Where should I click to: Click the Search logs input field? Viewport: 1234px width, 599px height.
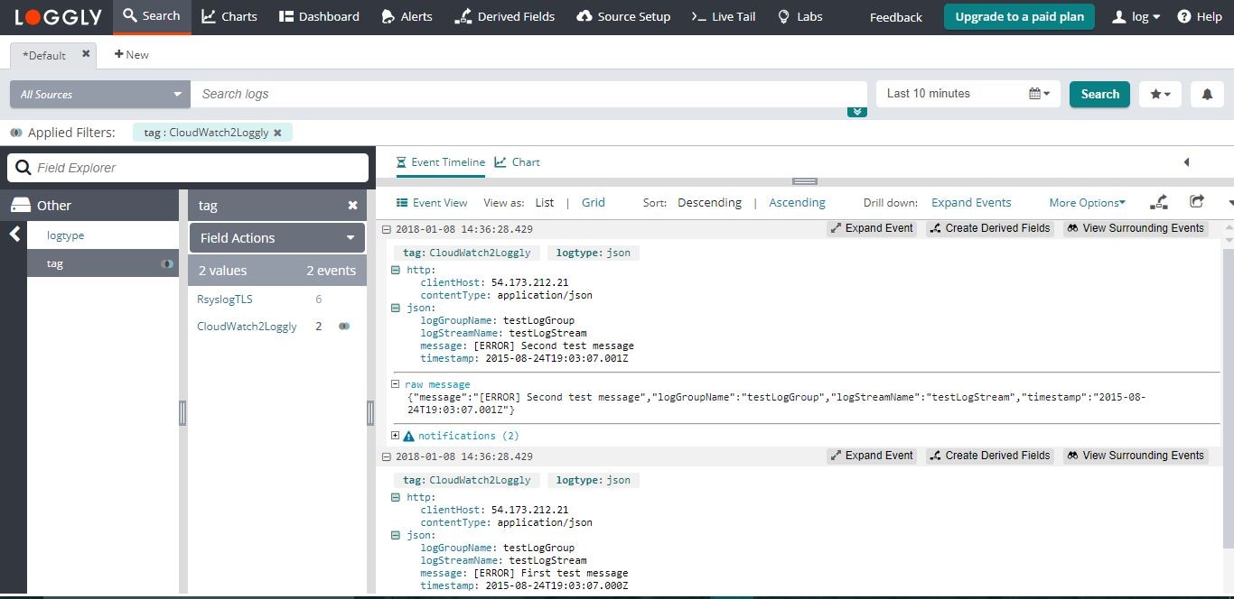tap(528, 94)
